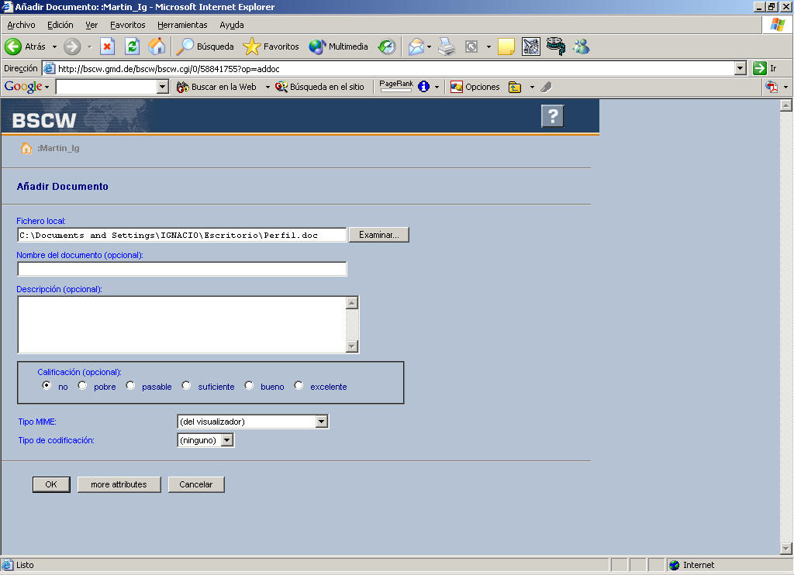Screen dimensions: 794x575
Task: Expand the Tipo MIME dropdown
Action: click(322, 422)
